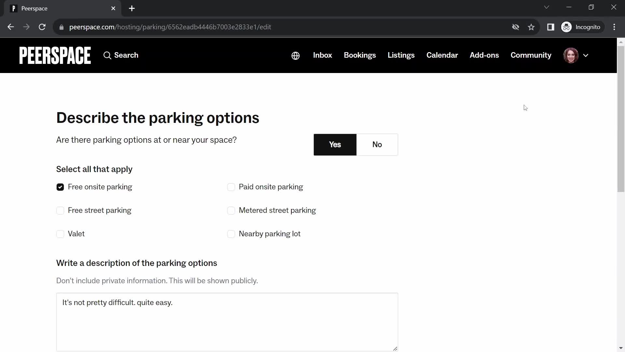The height and width of the screenshot is (352, 625).
Task: Open the Calendar view
Action: [x=442, y=55]
